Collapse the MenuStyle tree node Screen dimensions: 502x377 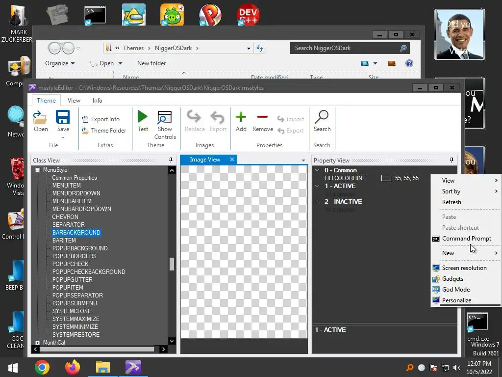37,170
